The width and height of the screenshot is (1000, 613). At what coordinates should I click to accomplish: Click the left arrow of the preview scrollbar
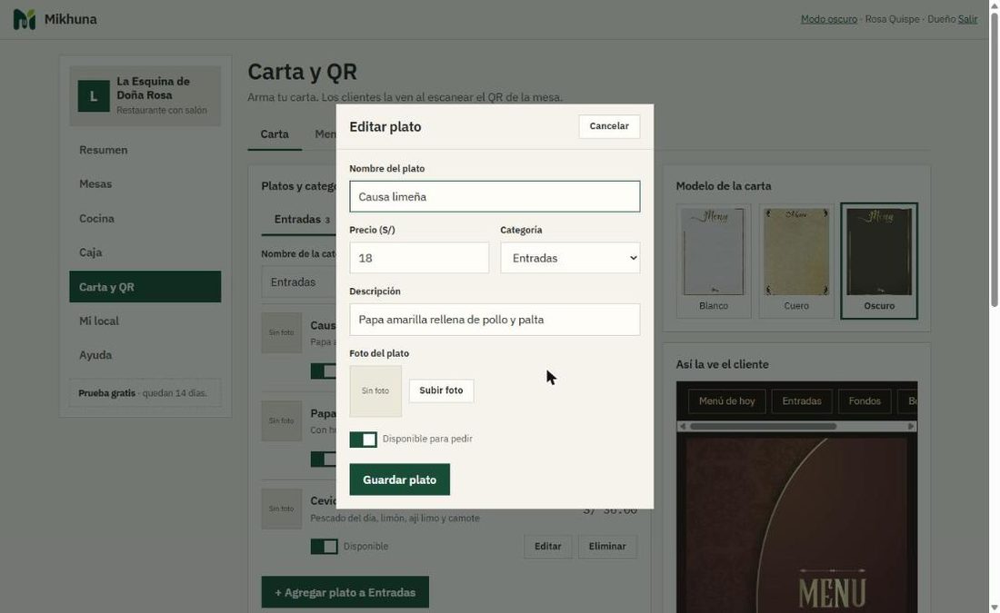(x=683, y=426)
